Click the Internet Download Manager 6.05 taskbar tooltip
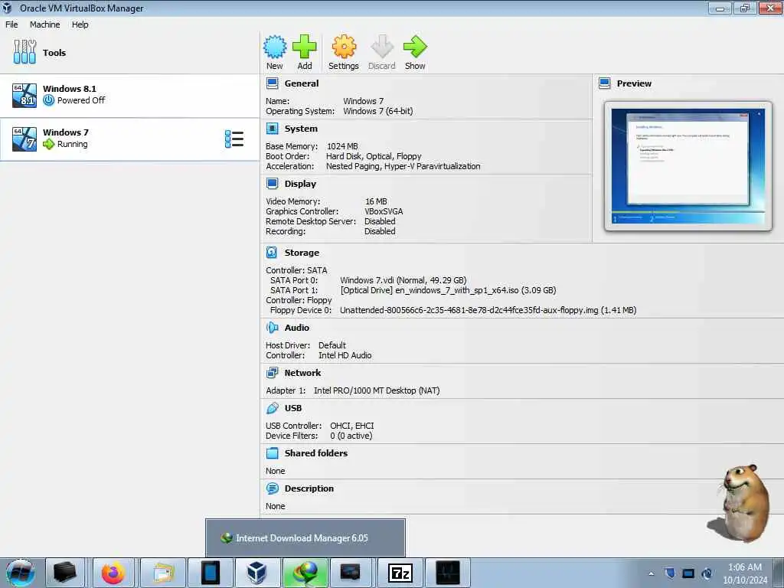This screenshot has height=588, width=784. point(305,537)
